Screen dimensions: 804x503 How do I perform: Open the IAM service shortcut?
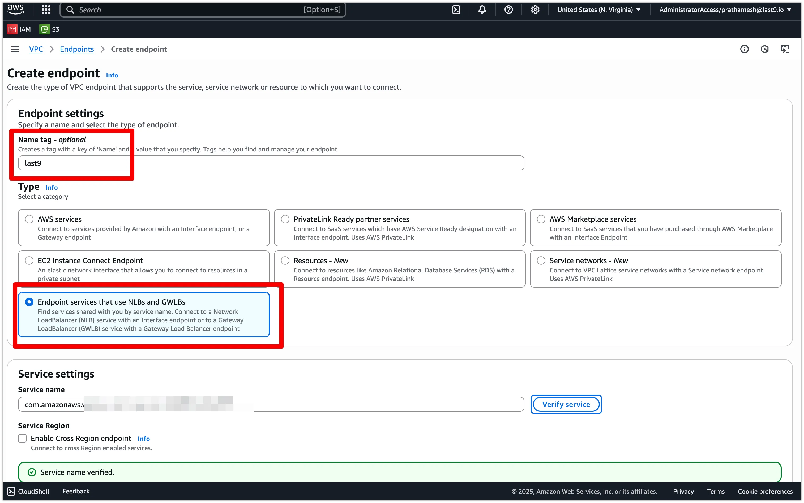point(19,29)
